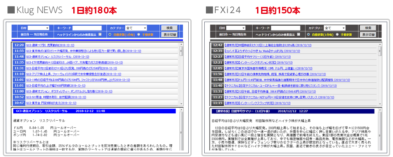Focus the キーワード field in FXi24

(286, 28)
